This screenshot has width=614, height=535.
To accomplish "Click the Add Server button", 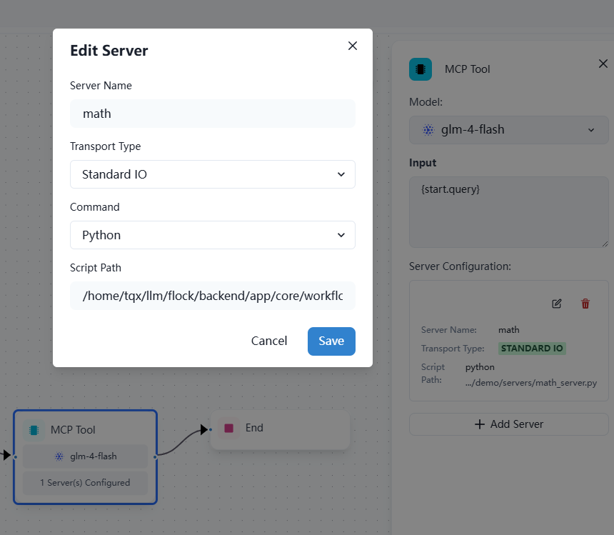I will (508, 424).
